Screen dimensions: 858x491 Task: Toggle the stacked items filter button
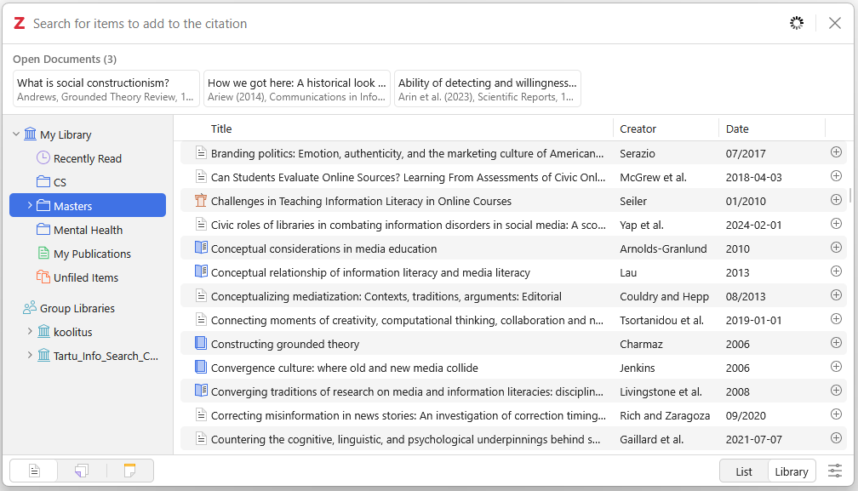(x=82, y=471)
